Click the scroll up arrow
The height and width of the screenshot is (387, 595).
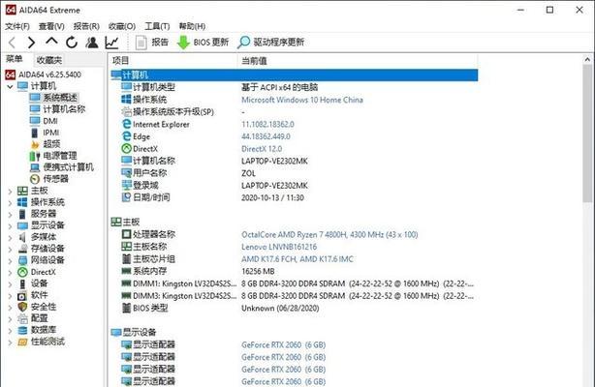pyautogui.click(x=587, y=60)
